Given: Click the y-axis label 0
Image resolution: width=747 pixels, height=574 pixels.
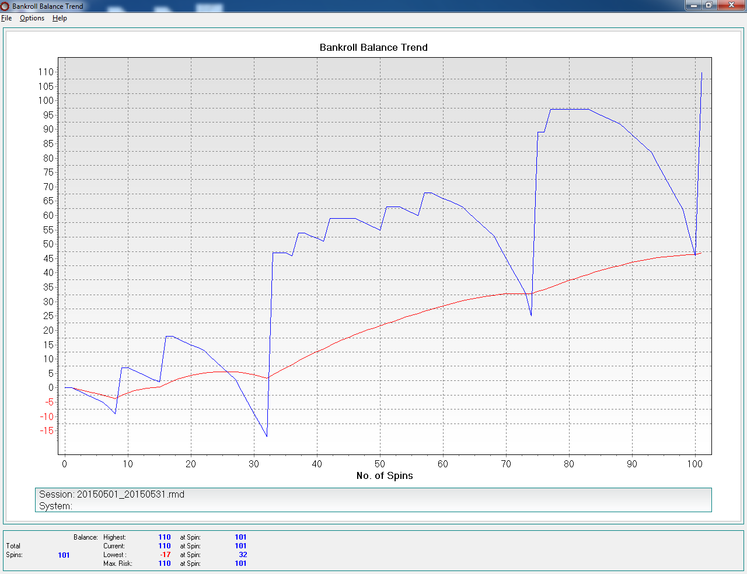Looking at the screenshot, I should click(51, 387).
